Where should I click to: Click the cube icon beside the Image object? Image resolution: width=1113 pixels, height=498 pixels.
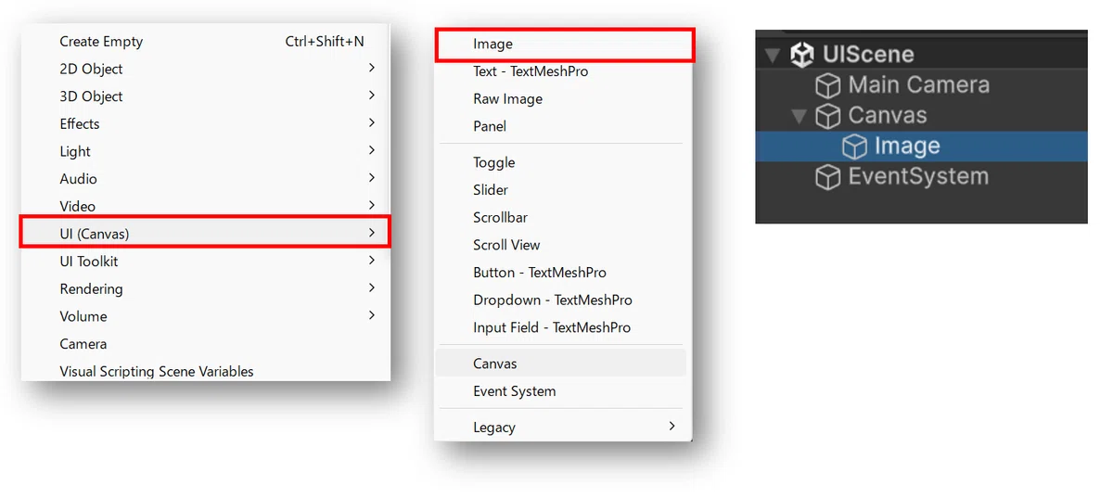(854, 147)
